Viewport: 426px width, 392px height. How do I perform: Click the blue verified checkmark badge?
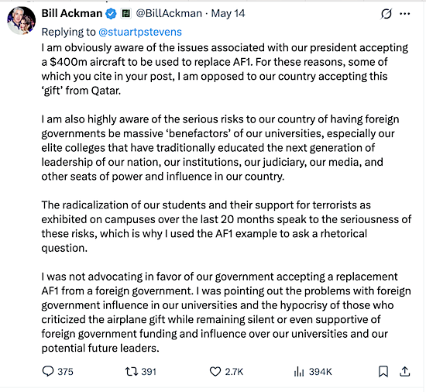(111, 13)
